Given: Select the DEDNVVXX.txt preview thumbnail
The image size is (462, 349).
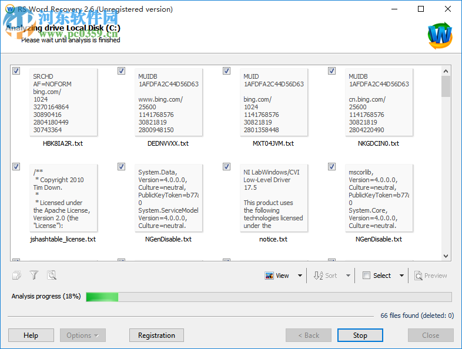Looking at the screenshot, I should pyautogui.click(x=169, y=102).
